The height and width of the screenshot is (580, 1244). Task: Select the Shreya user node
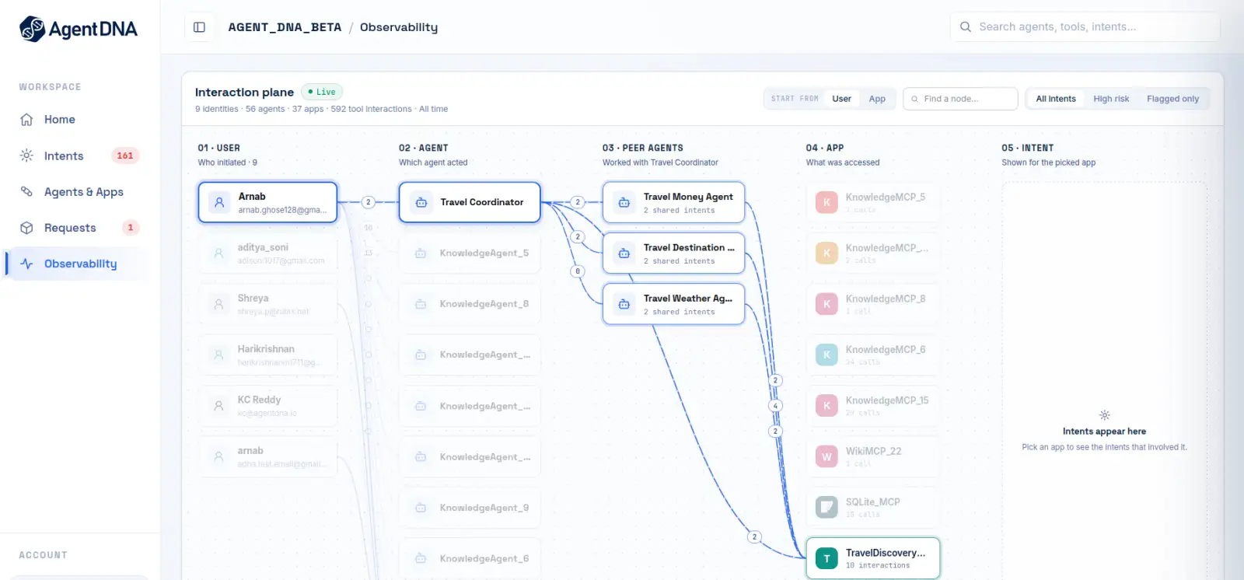click(268, 304)
